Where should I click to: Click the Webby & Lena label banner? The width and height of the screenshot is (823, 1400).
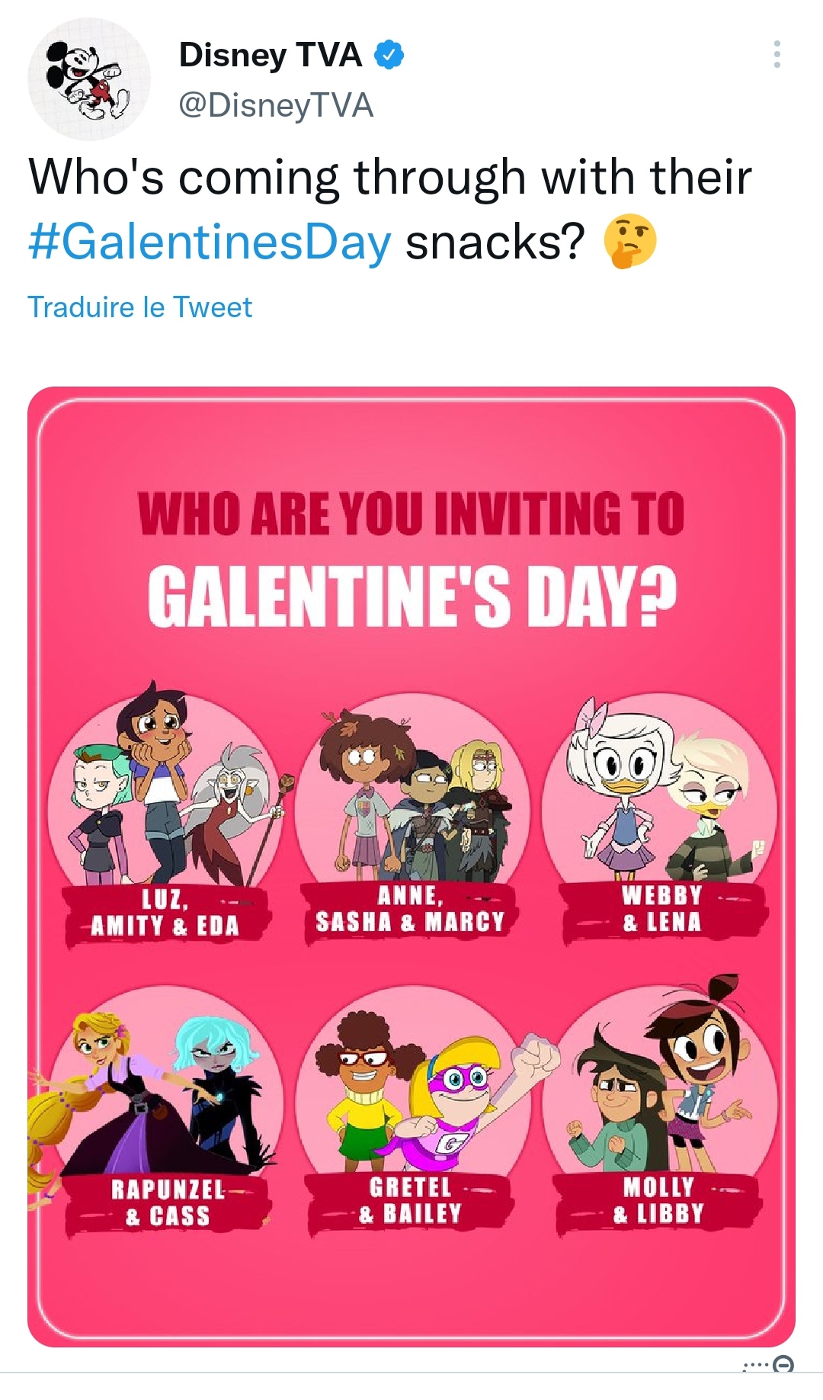(663, 910)
